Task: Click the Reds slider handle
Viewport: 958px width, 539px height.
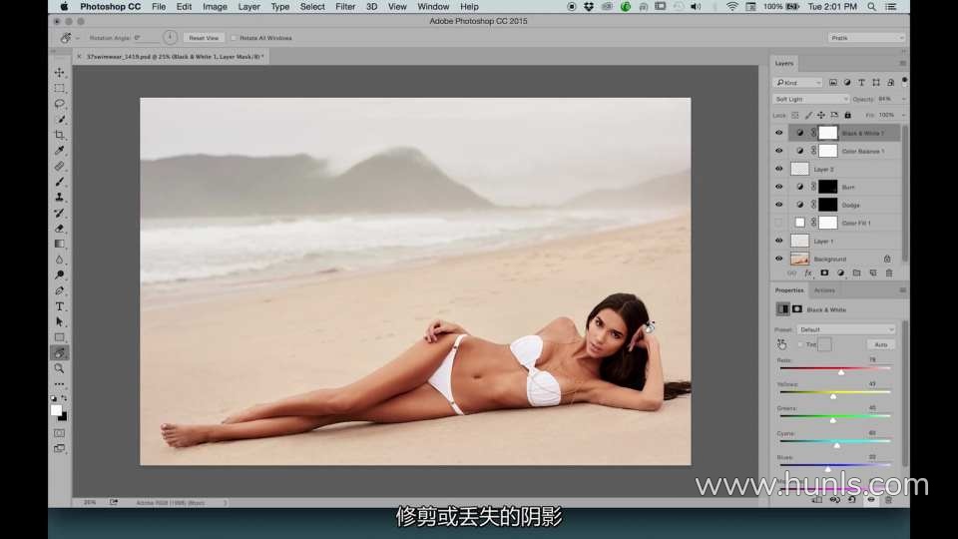Action: click(x=841, y=371)
